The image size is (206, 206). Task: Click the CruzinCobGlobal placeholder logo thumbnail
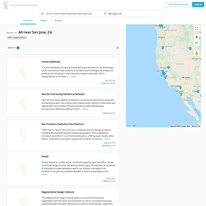point(24,72)
